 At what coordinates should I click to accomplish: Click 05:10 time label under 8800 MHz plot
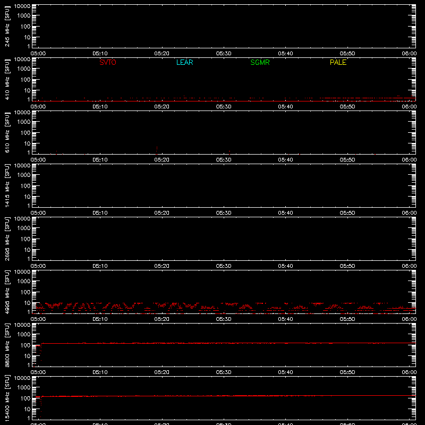[100, 372]
